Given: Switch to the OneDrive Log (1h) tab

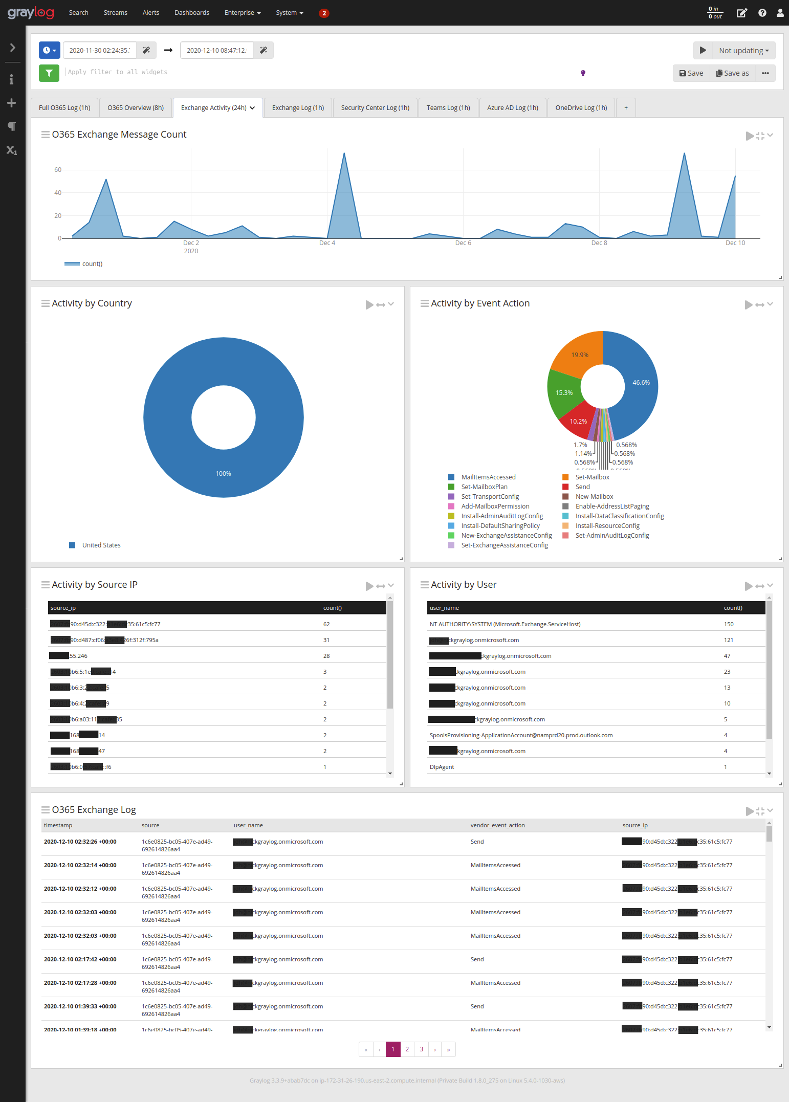Looking at the screenshot, I should tap(581, 107).
